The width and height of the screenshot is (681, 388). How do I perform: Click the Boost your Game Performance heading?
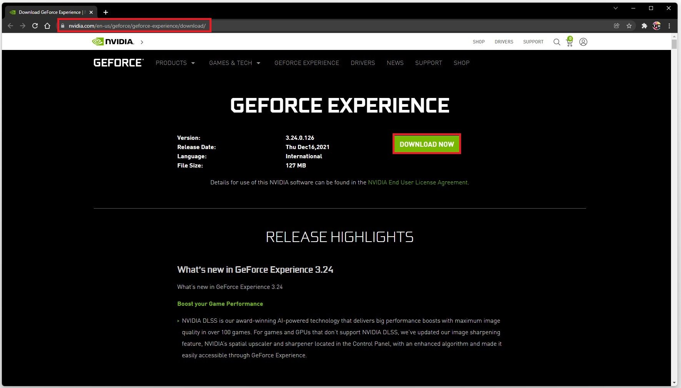(220, 304)
